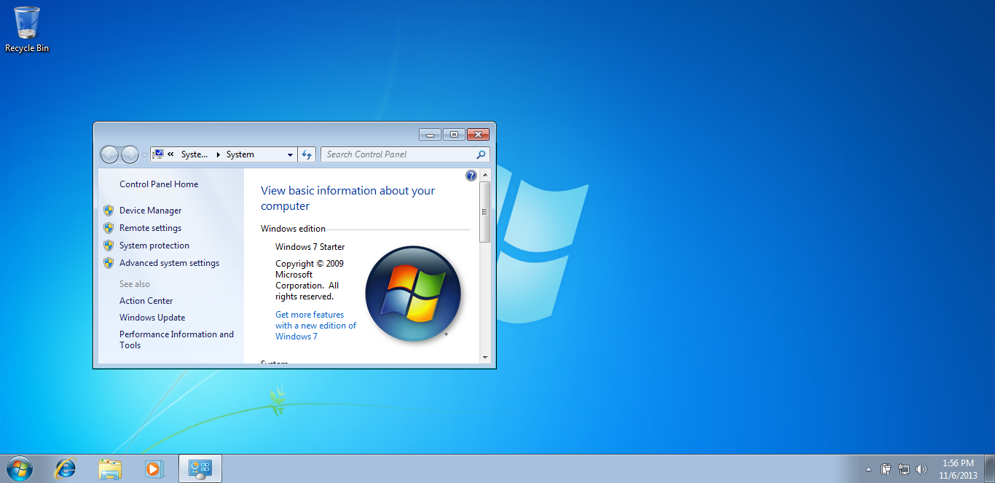Launch Internet Explorer from the taskbar
This screenshot has width=995, height=483.
66,468
